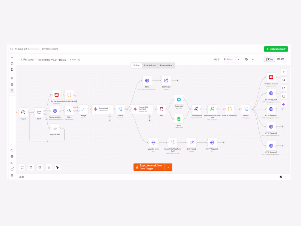Select the Code in JavaScript1 node

coord(230,109)
